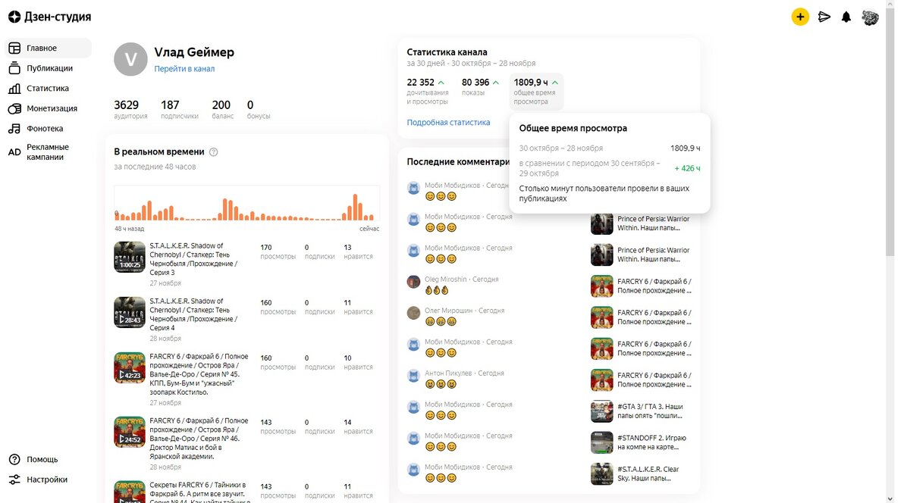The image size is (910, 503).
Task: Open the S.T.A.L.K.E.R. Серия 3 title
Action: [193, 259]
